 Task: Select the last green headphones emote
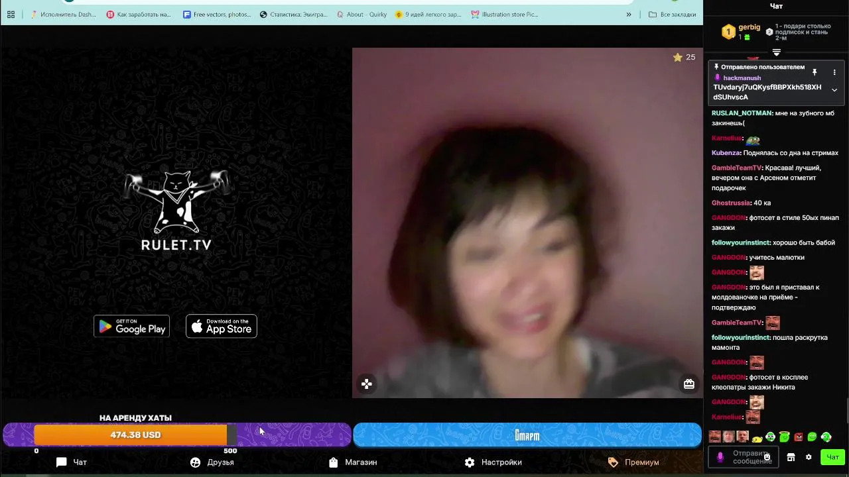(826, 437)
